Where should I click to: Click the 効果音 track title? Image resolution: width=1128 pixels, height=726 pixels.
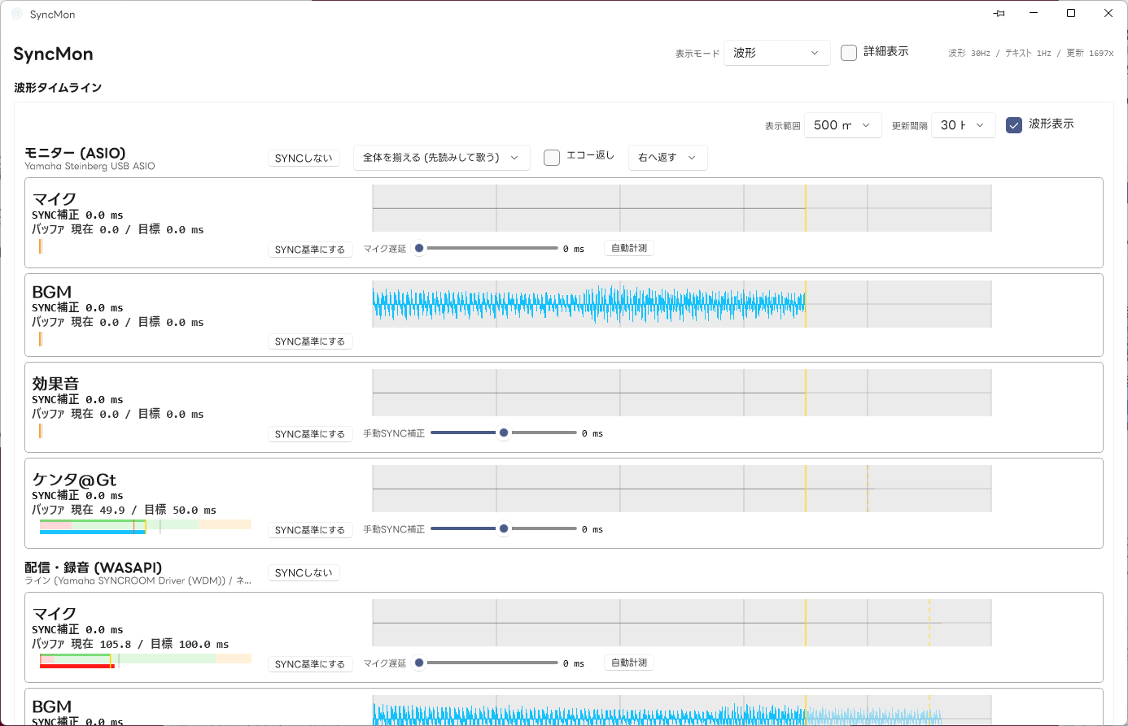coord(55,384)
